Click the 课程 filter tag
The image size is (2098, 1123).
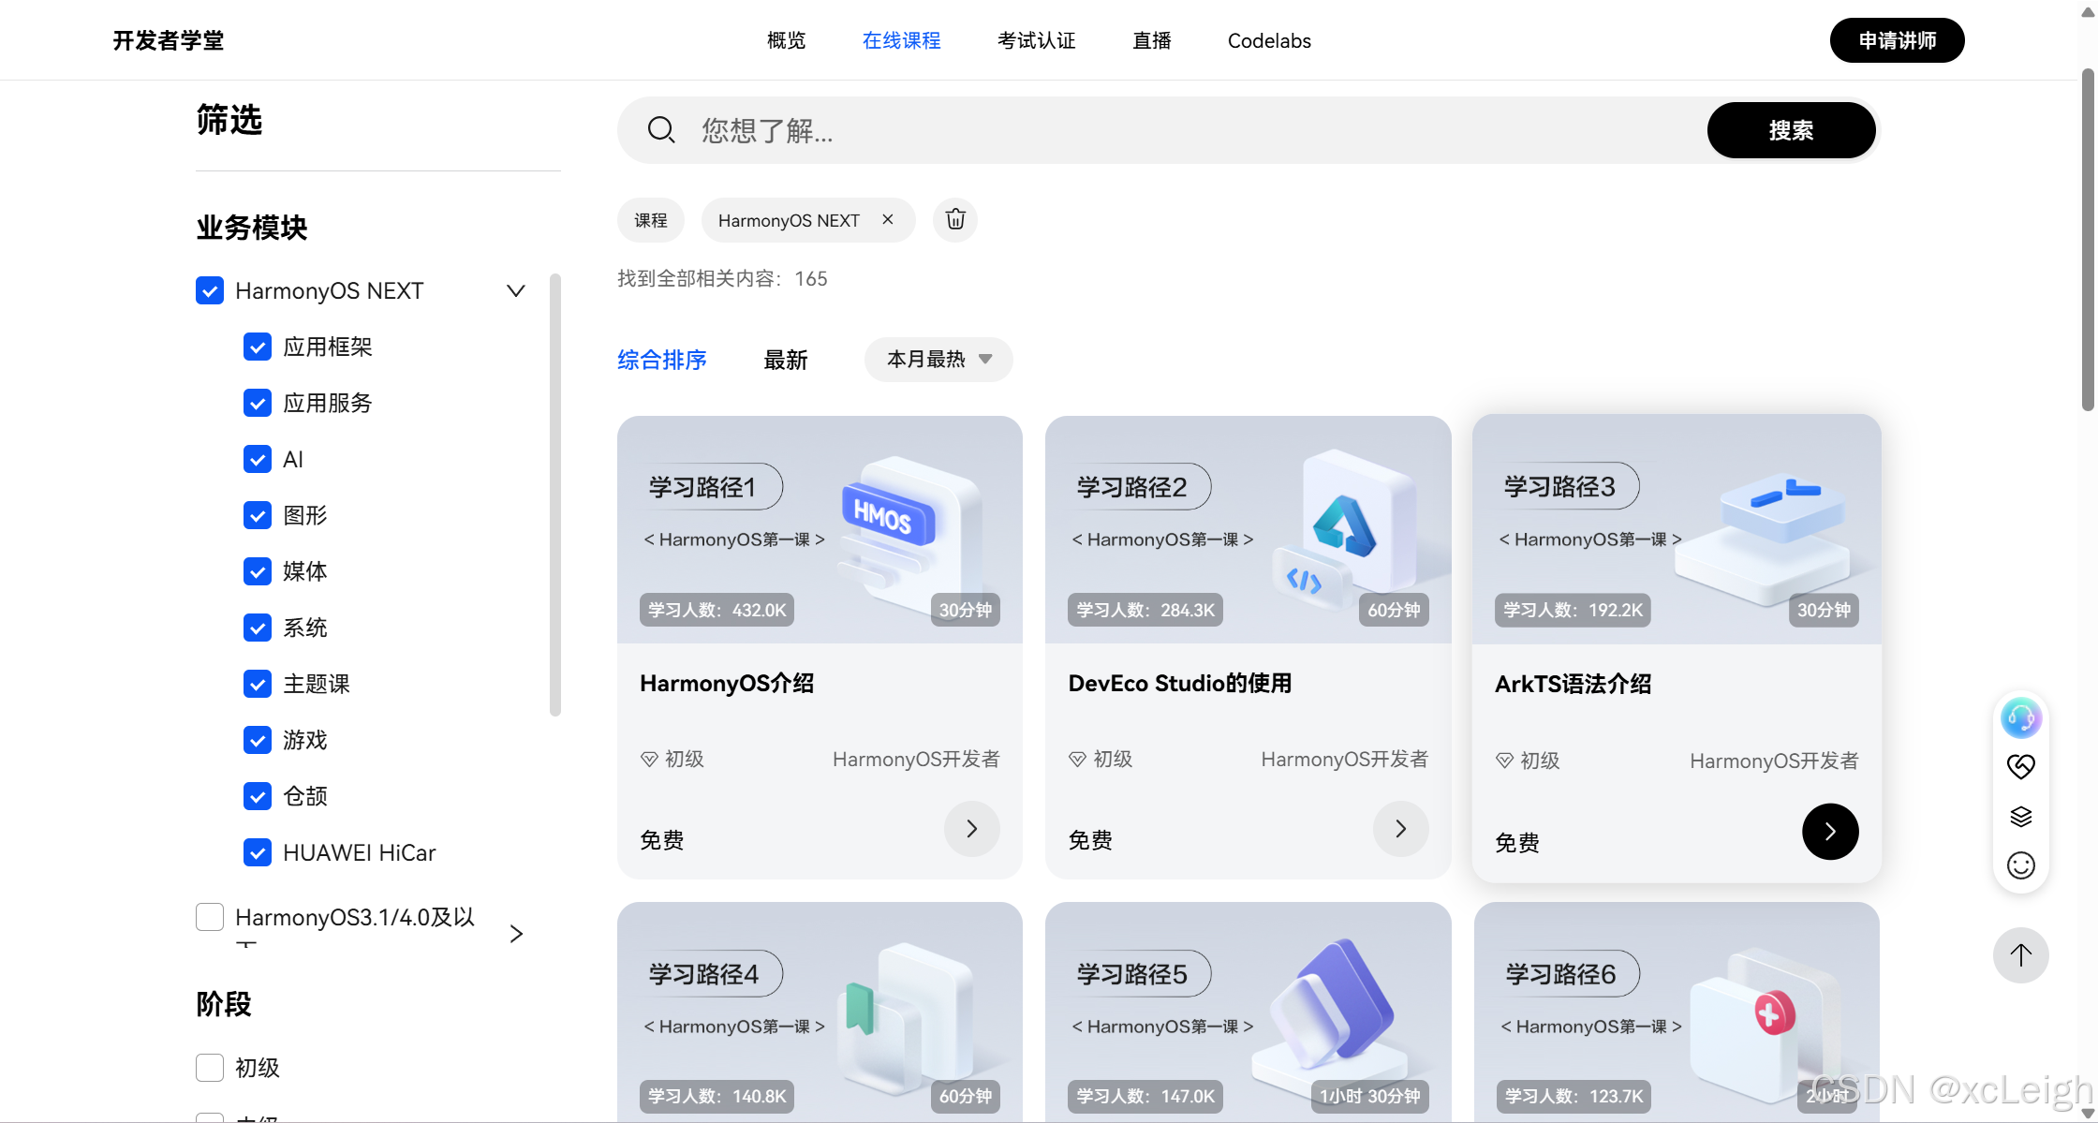(651, 220)
